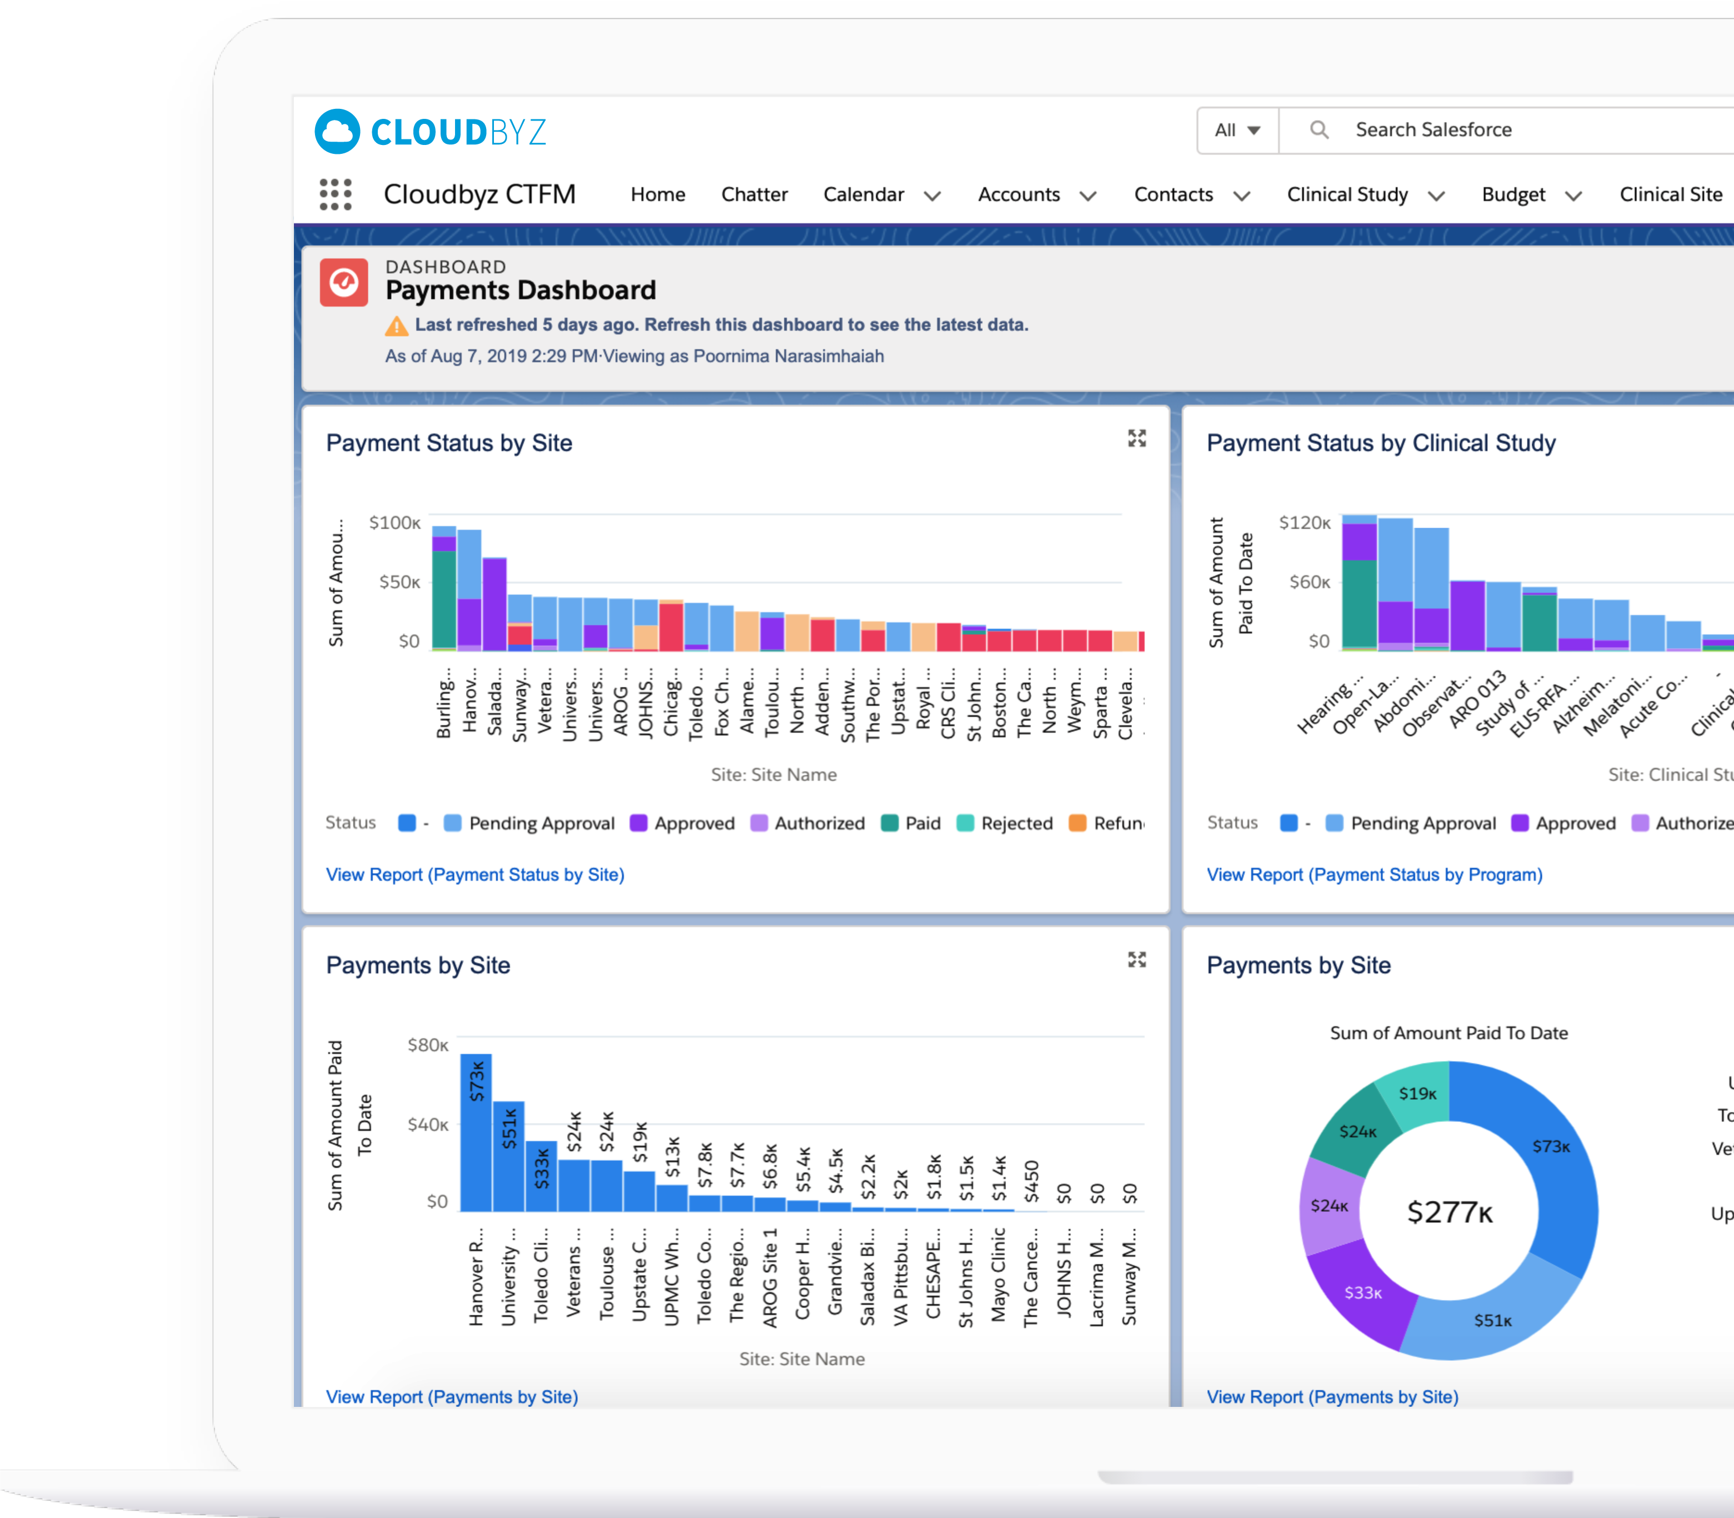1734x1518 pixels.
Task: Open View Report (Payment Status by Site)
Action: (476, 874)
